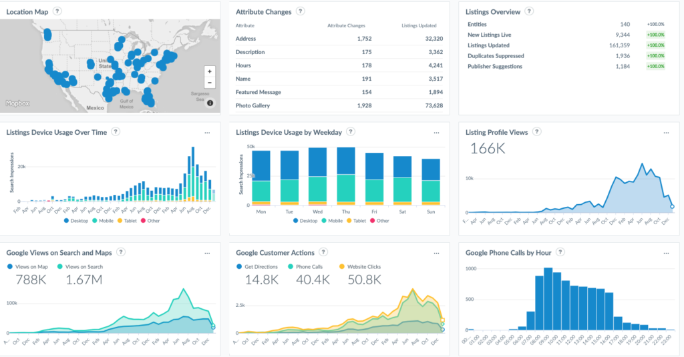
Task: Open options menu for Google Views on Search and Maps
Action: [x=207, y=254]
